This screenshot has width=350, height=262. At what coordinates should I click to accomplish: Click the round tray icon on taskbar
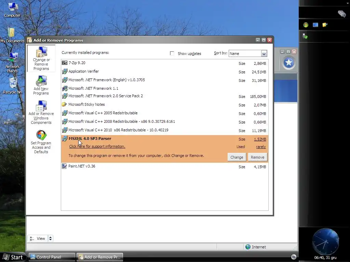point(294,257)
